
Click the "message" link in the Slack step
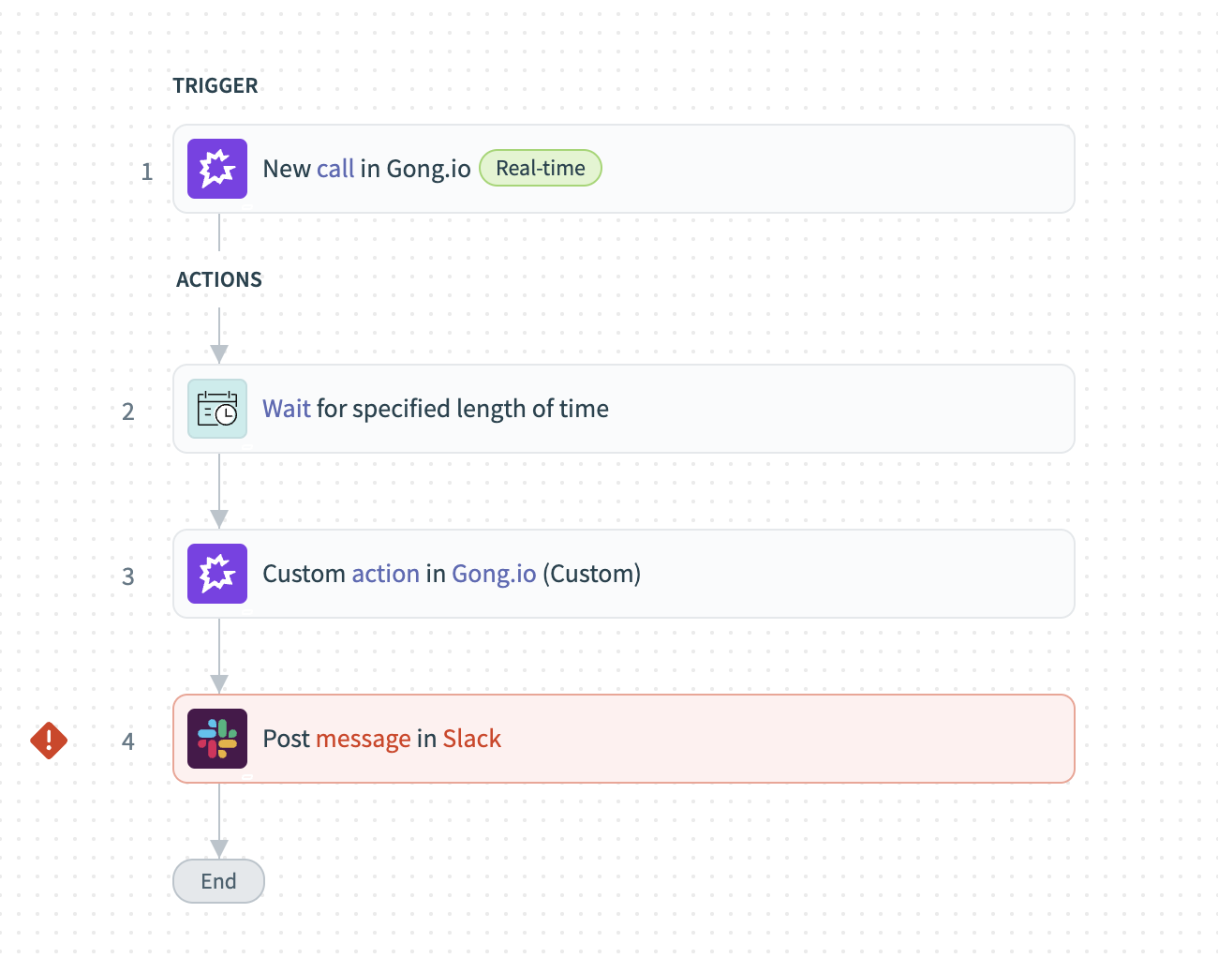point(364,739)
